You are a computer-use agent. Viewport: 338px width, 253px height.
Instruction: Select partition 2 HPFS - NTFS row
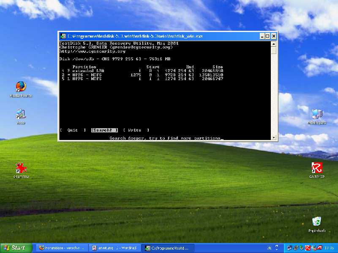(x=142, y=75)
